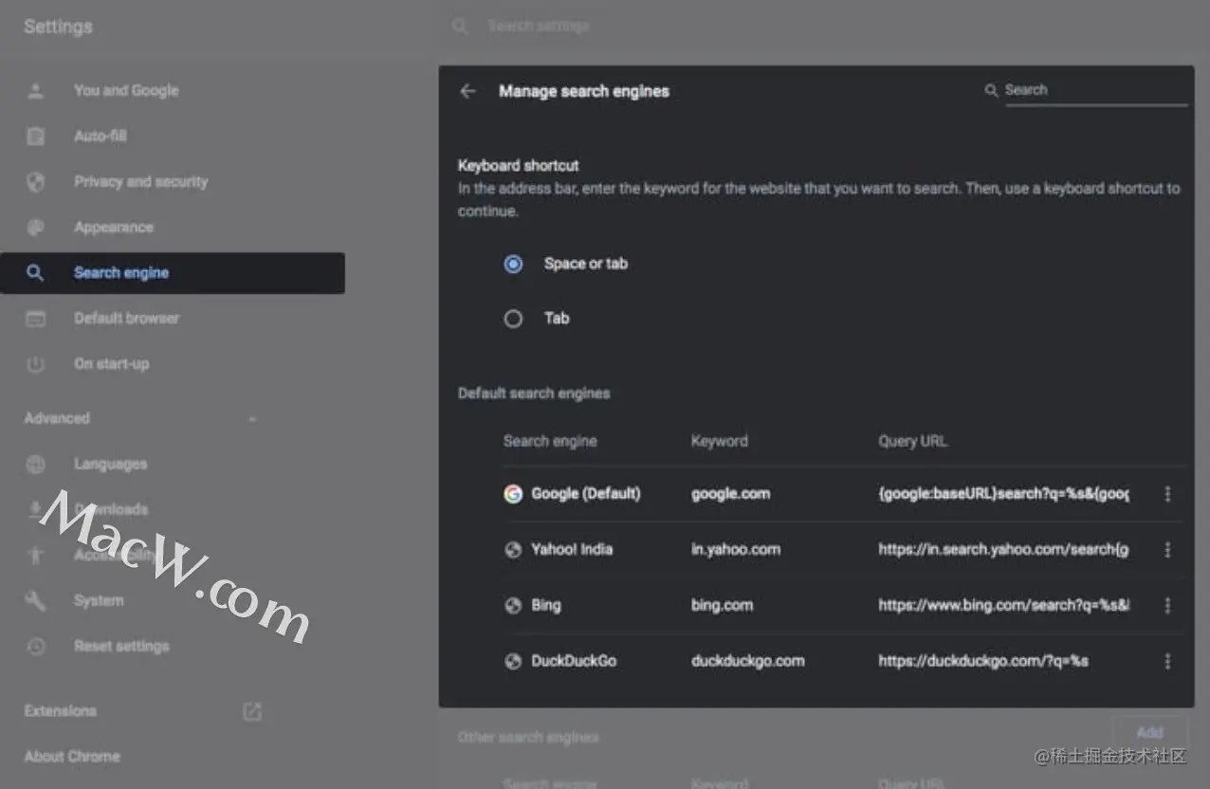Click the clipboard icon beside Auto-fill
1210x789 pixels.
[36, 137]
